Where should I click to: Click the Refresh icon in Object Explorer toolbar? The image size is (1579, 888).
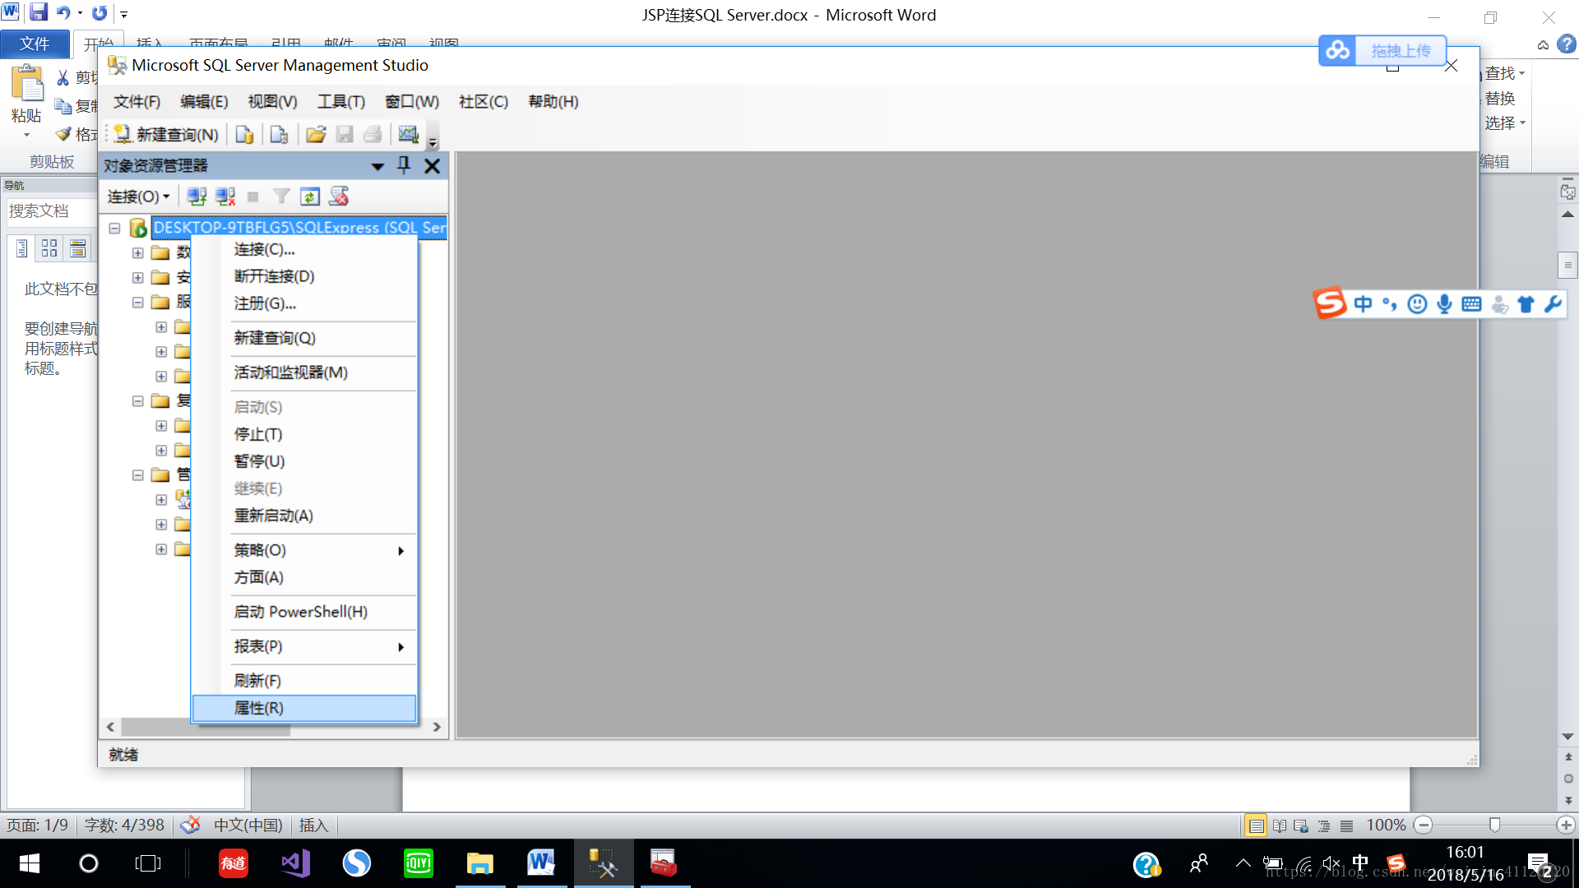click(310, 197)
